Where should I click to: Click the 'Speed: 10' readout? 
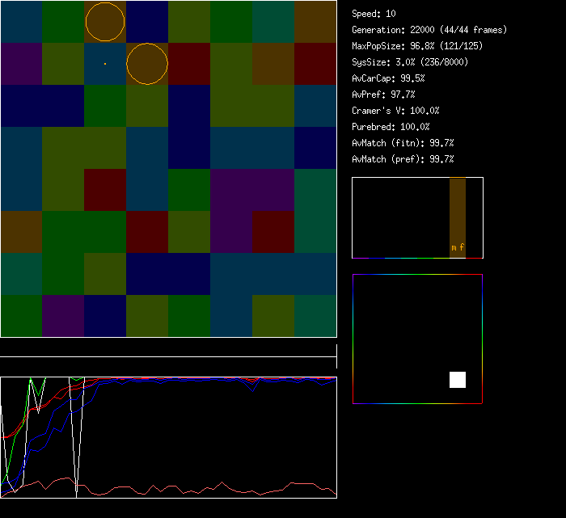tap(374, 14)
